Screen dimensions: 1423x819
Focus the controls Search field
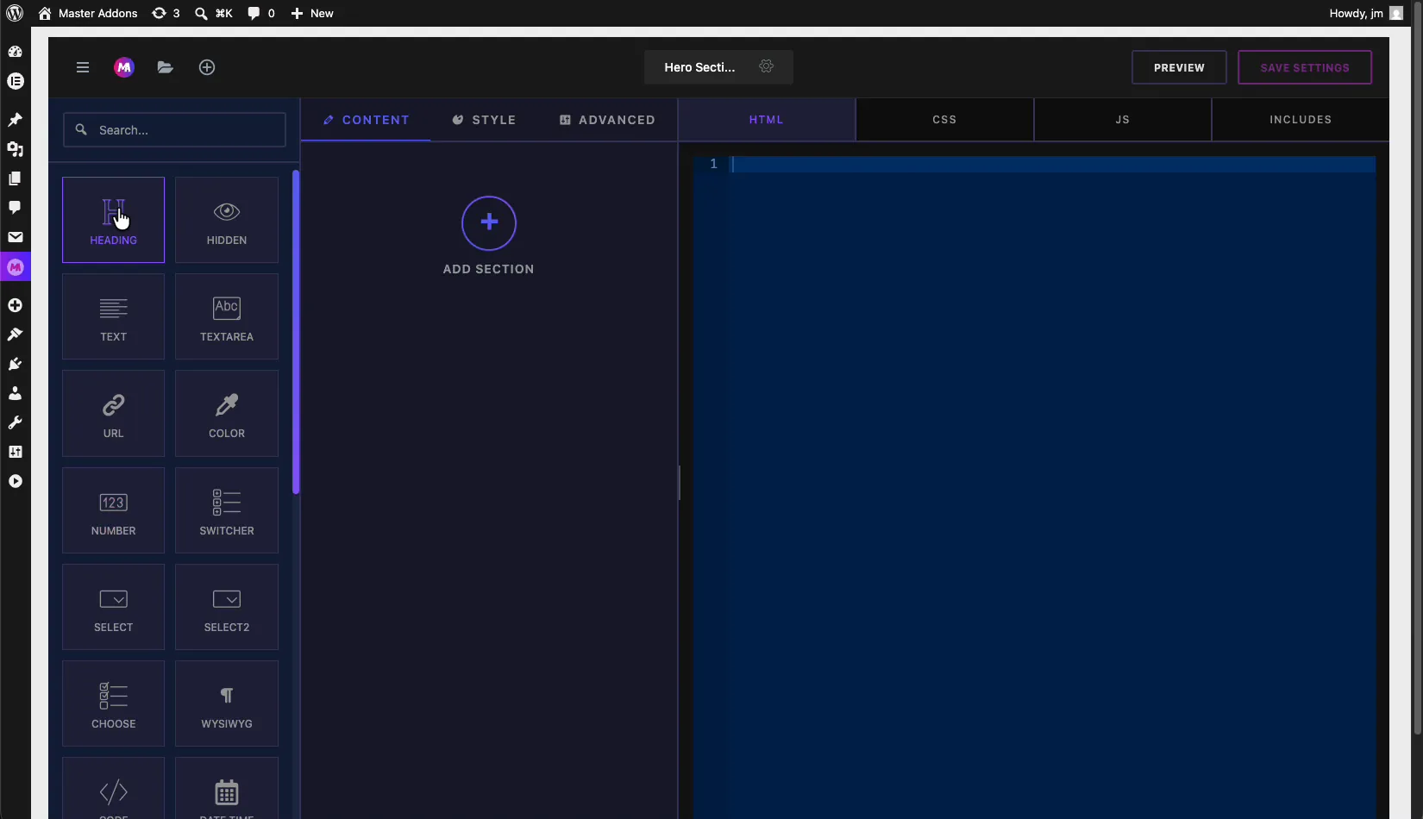tap(174, 130)
